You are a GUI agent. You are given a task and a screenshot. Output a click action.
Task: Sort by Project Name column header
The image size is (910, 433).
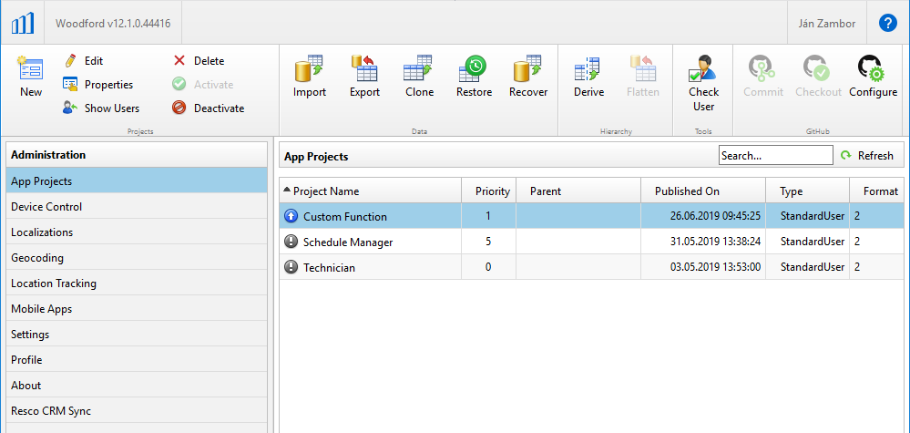(x=326, y=191)
